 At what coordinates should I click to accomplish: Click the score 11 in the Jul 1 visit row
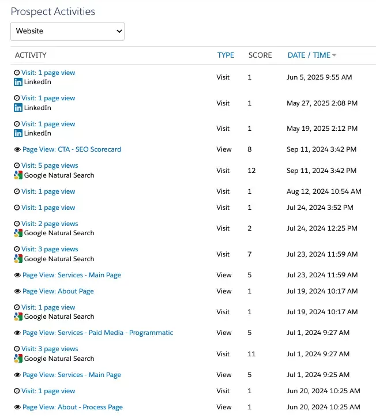coord(251,354)
